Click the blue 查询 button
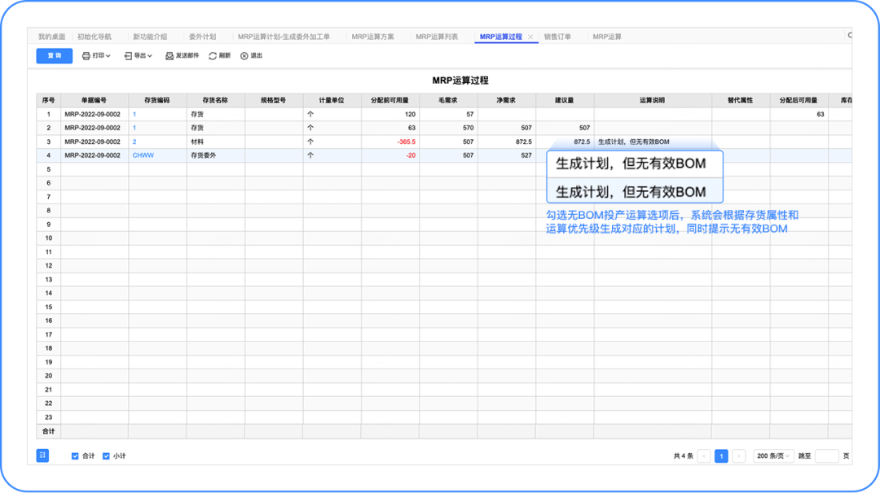 coord(55,56)
